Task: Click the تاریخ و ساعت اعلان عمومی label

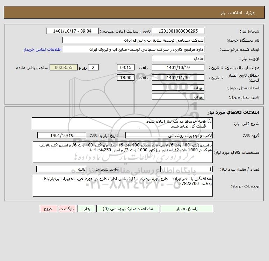Action: (125, 31)
